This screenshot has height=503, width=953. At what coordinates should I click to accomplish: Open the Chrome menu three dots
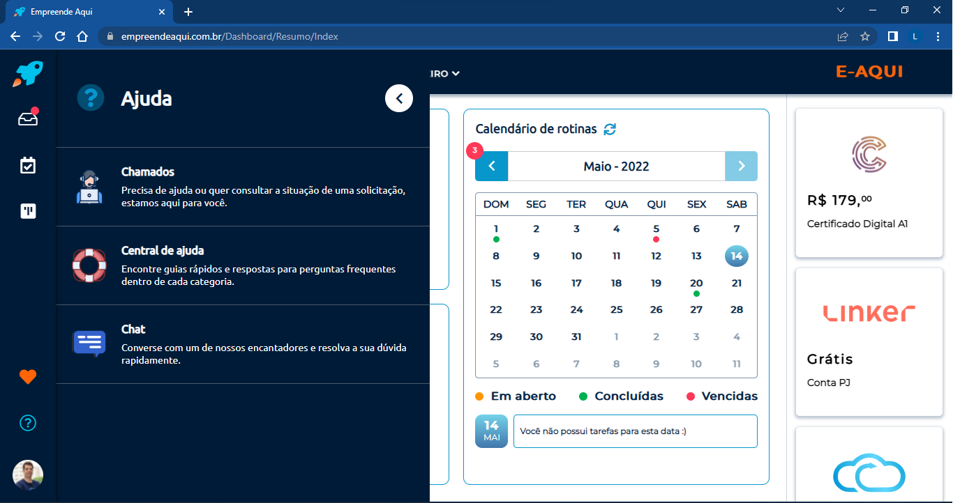(937, 36)
